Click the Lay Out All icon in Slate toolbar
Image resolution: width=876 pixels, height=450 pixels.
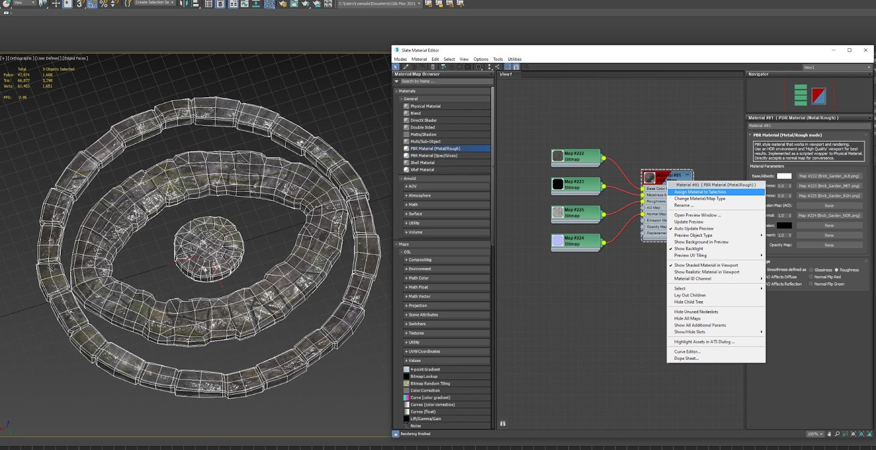click(x=489, y=67)
